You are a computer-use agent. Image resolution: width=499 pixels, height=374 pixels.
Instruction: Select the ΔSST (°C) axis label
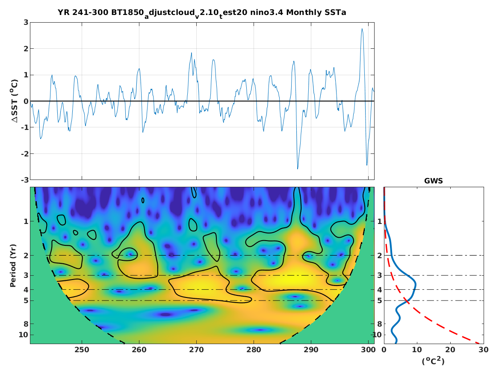point(14,101)
